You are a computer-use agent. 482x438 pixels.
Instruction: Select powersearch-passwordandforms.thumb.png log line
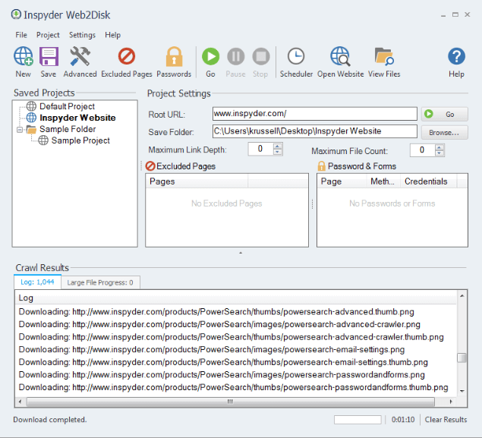(233, 387)
